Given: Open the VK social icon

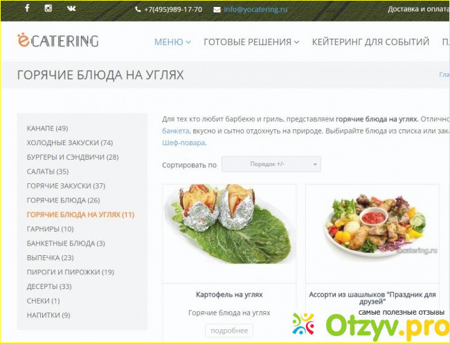Looking at the screenshot, I should point(71,9).
